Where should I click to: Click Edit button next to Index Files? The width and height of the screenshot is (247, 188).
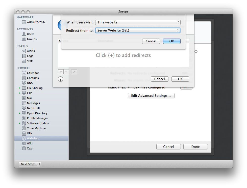[x=186, y=88]
